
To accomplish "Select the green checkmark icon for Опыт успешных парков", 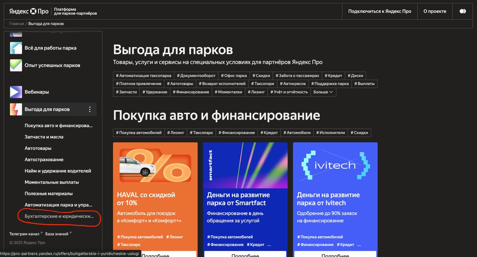I will (x=16, y=65).
